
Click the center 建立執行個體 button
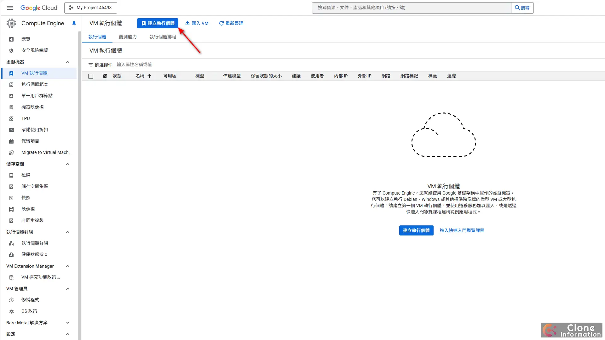pyautogui.click(x=416, y=230)
